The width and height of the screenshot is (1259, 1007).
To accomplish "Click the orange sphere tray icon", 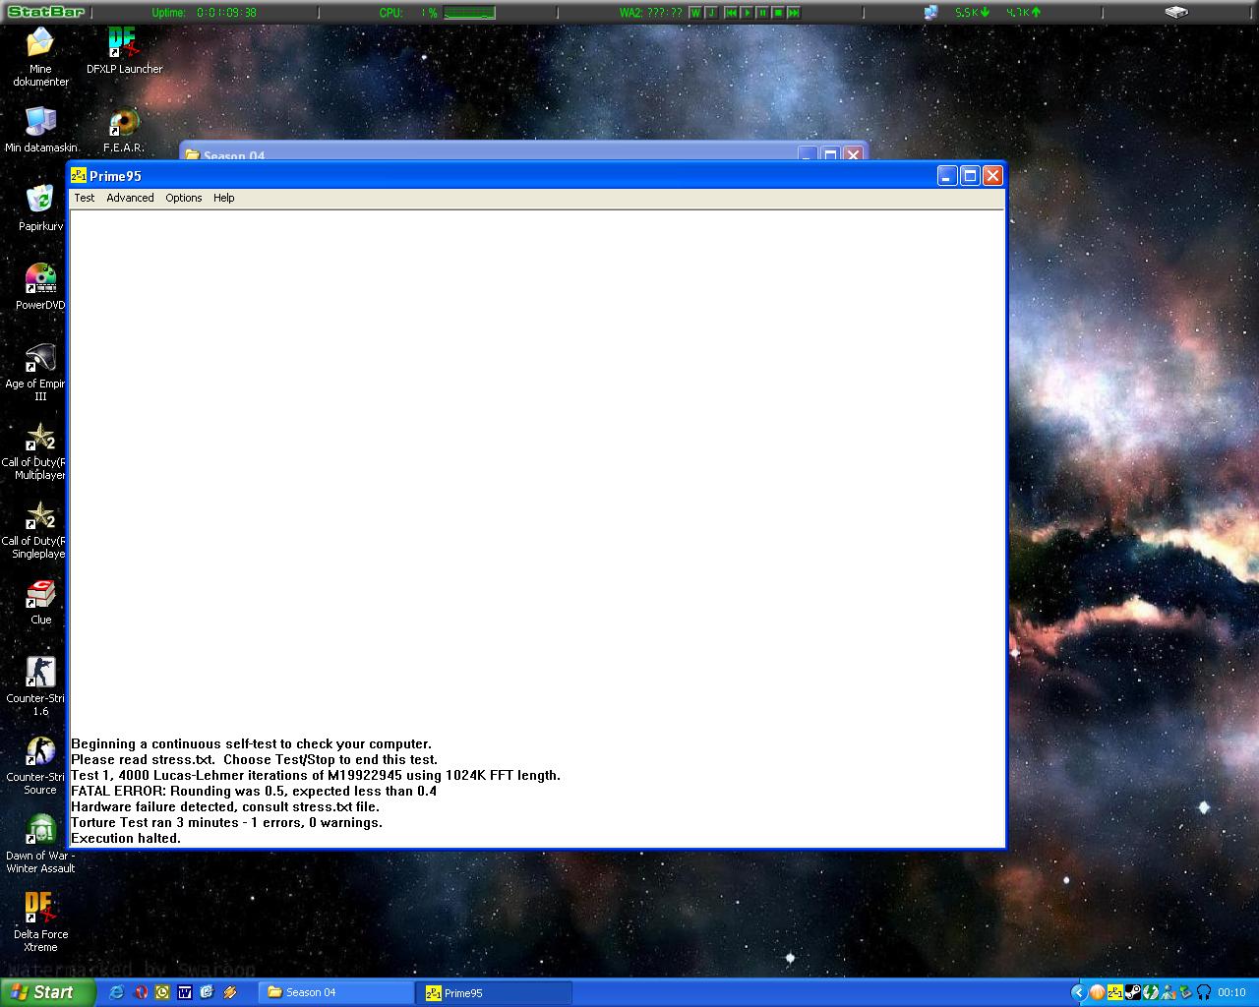I will (1097, 992).
